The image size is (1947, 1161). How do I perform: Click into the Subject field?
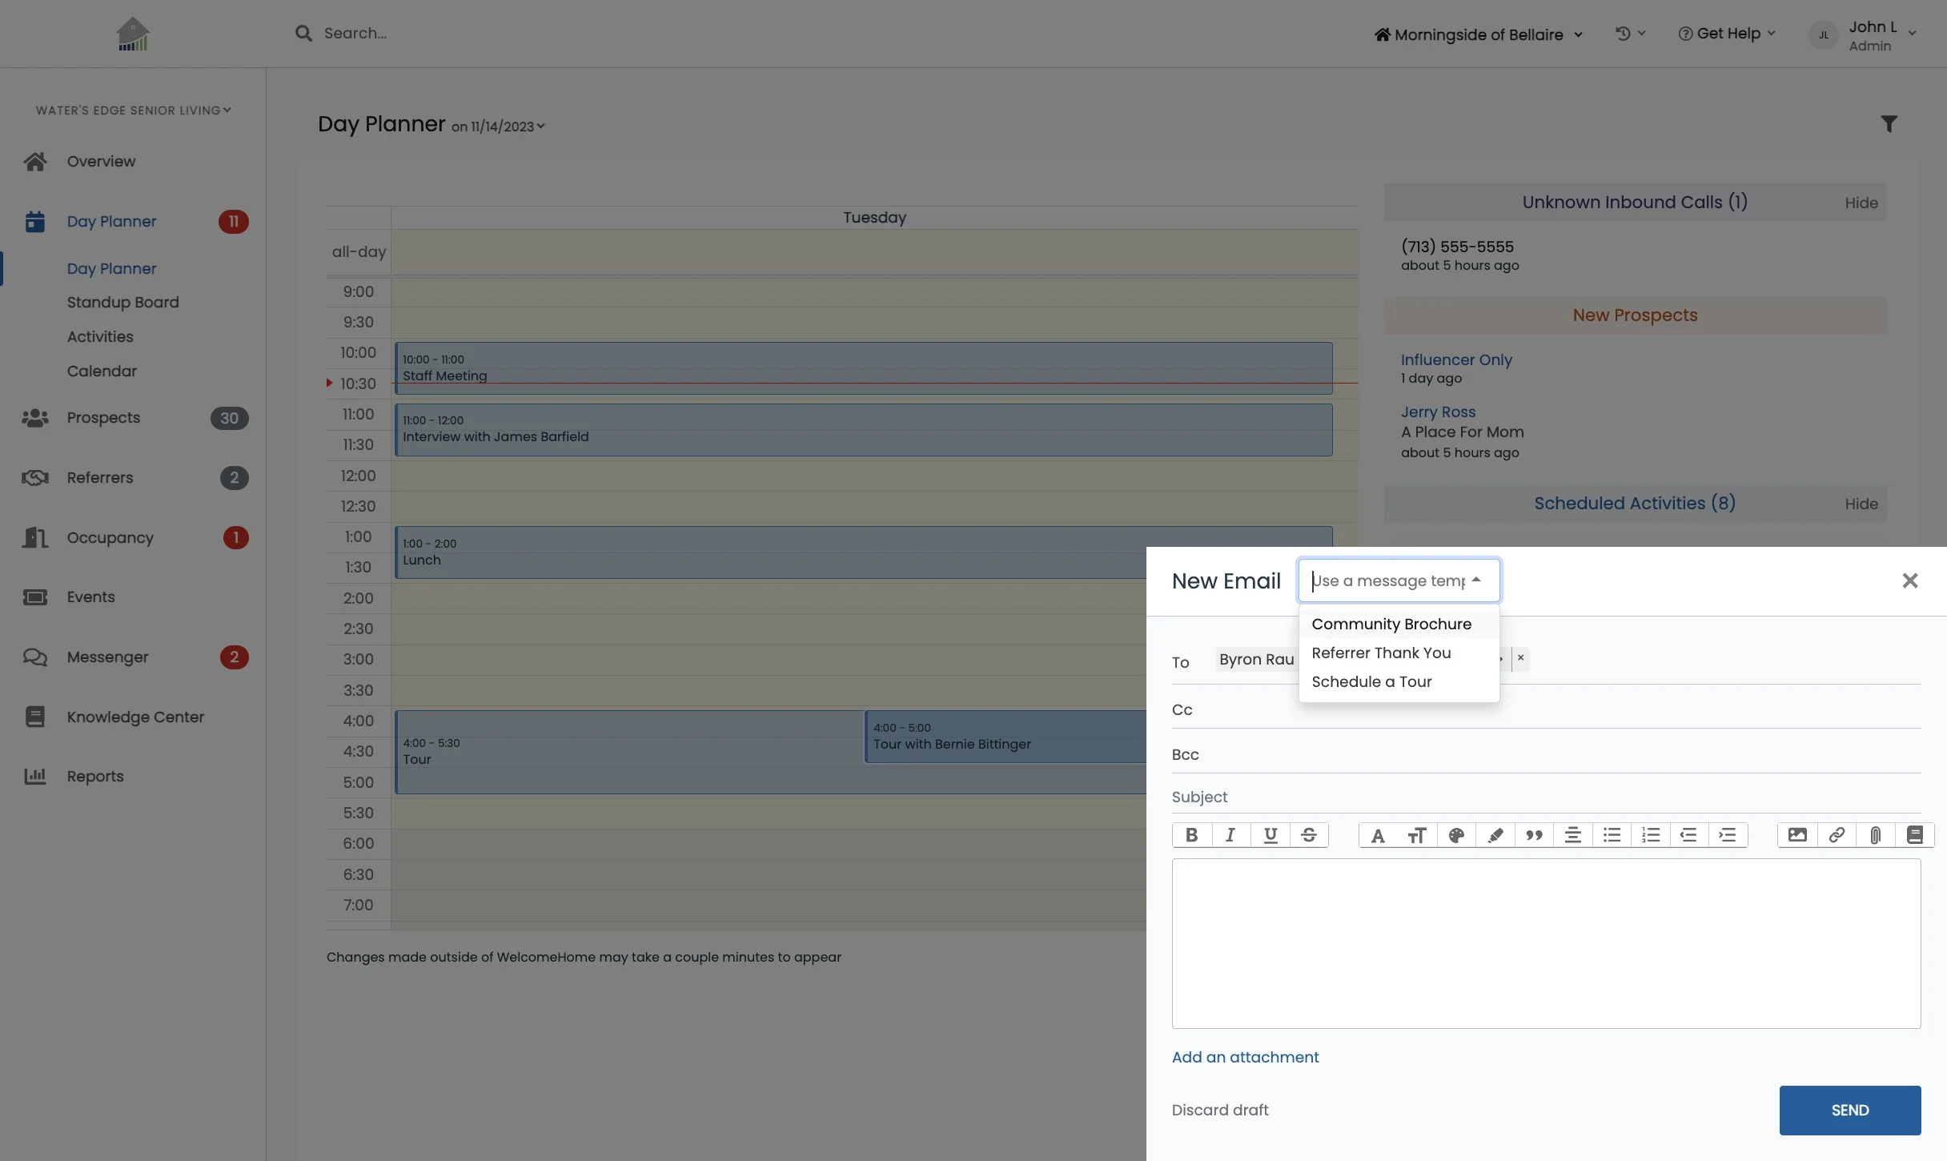1545,797
